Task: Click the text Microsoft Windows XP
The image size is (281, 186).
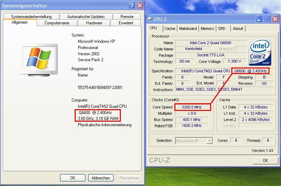Action: point(97,41)
